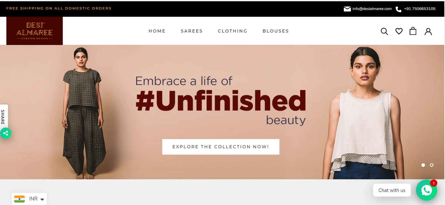Screen dimensions: 445x205
Task: Click the info@desialmaree.com email link
Action: point(372,9)
